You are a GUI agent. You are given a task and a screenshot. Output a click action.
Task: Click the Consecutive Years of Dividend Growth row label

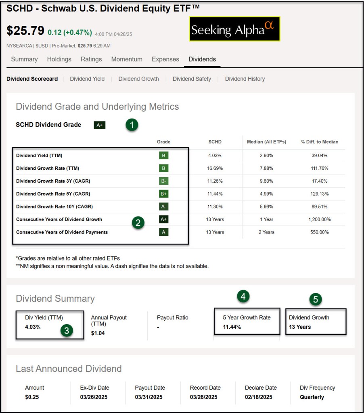[x=59, y=219]
